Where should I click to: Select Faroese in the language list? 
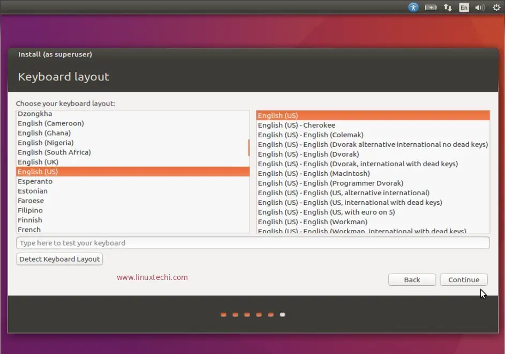point(133,201)
